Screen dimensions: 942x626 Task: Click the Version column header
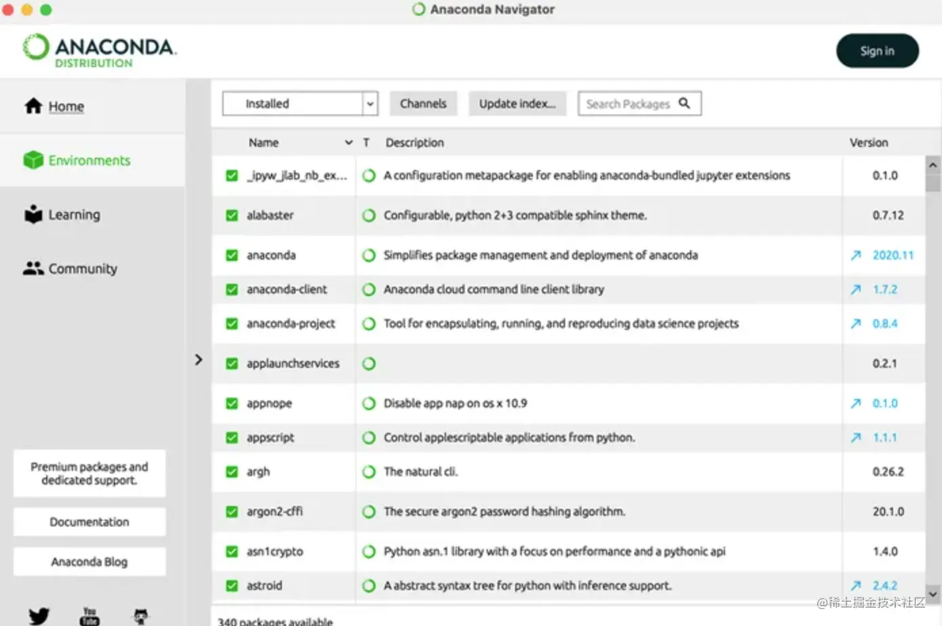tap(869, 142)
